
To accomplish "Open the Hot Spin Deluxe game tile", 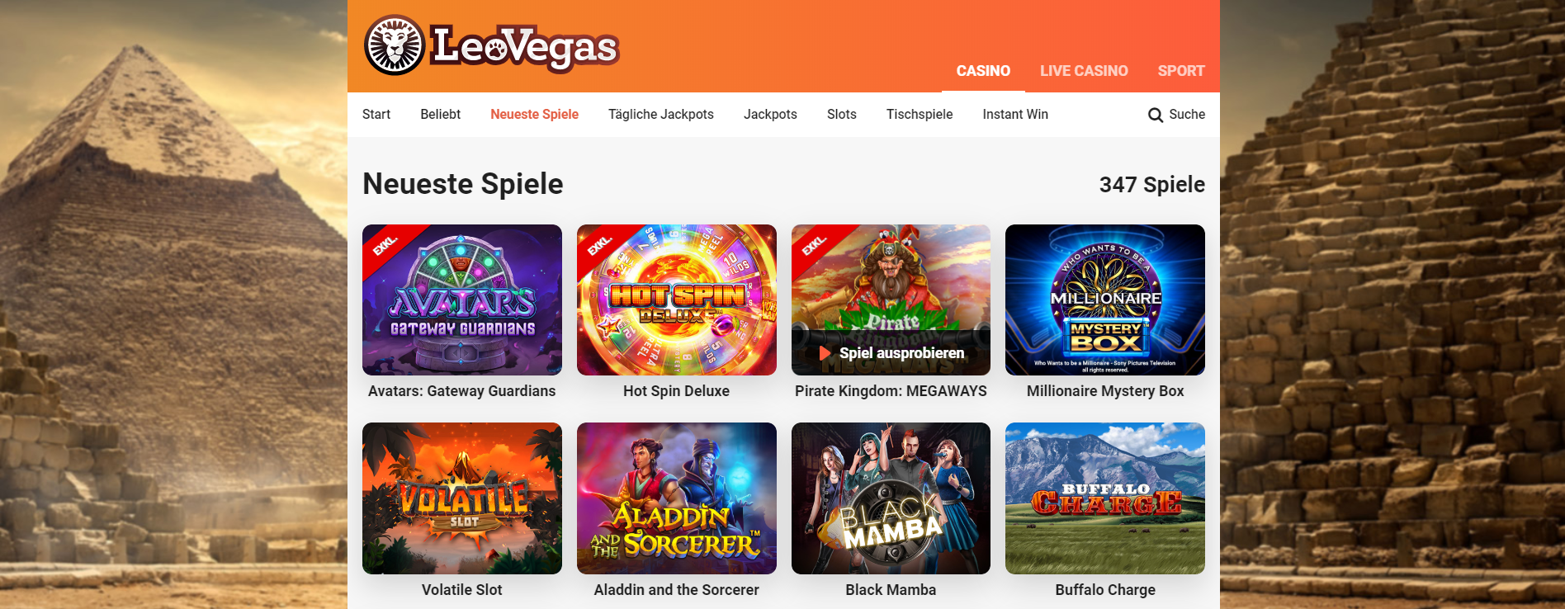I will (677, 300).
